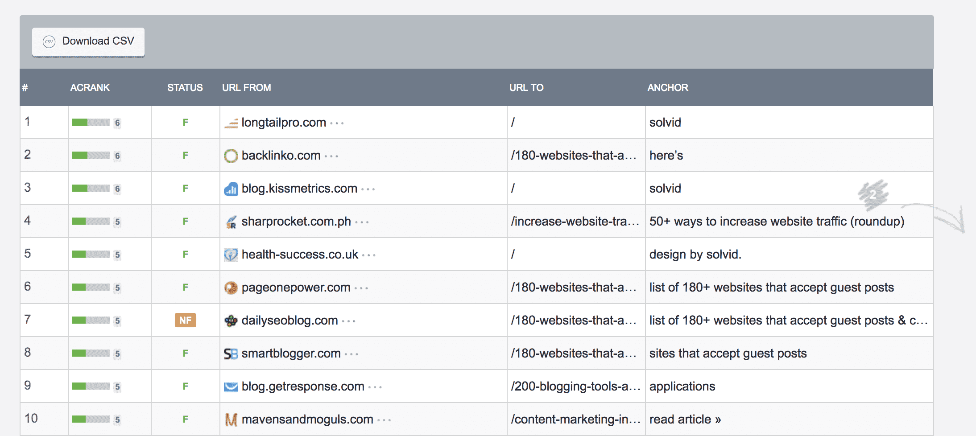Click the sharprocket.com.ph favicon
Image resolution: width=976 pixels, height=436 pixels.
231,222
